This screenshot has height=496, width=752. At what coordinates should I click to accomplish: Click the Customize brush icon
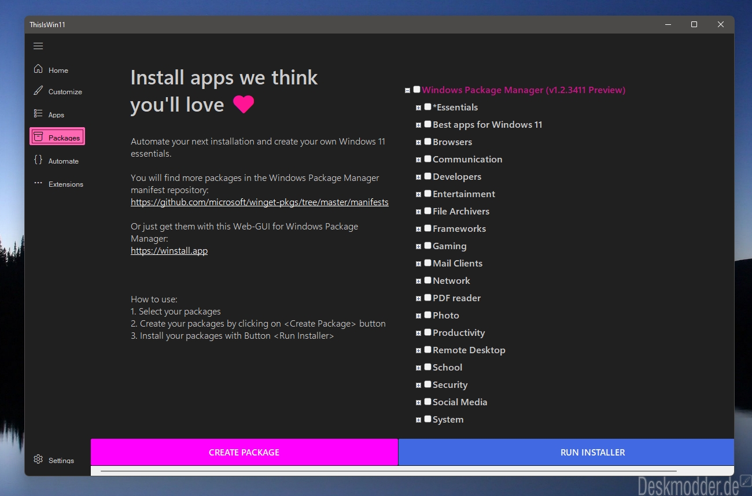tap(38, 91)
